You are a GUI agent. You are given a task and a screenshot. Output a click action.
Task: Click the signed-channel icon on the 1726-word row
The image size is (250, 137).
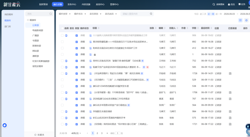[x=230, y=73]
